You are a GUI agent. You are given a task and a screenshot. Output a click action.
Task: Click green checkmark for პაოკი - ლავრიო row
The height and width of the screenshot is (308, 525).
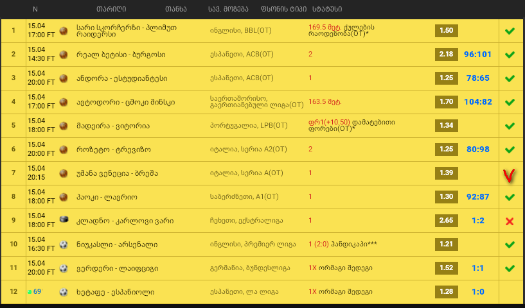coord(510,197)
